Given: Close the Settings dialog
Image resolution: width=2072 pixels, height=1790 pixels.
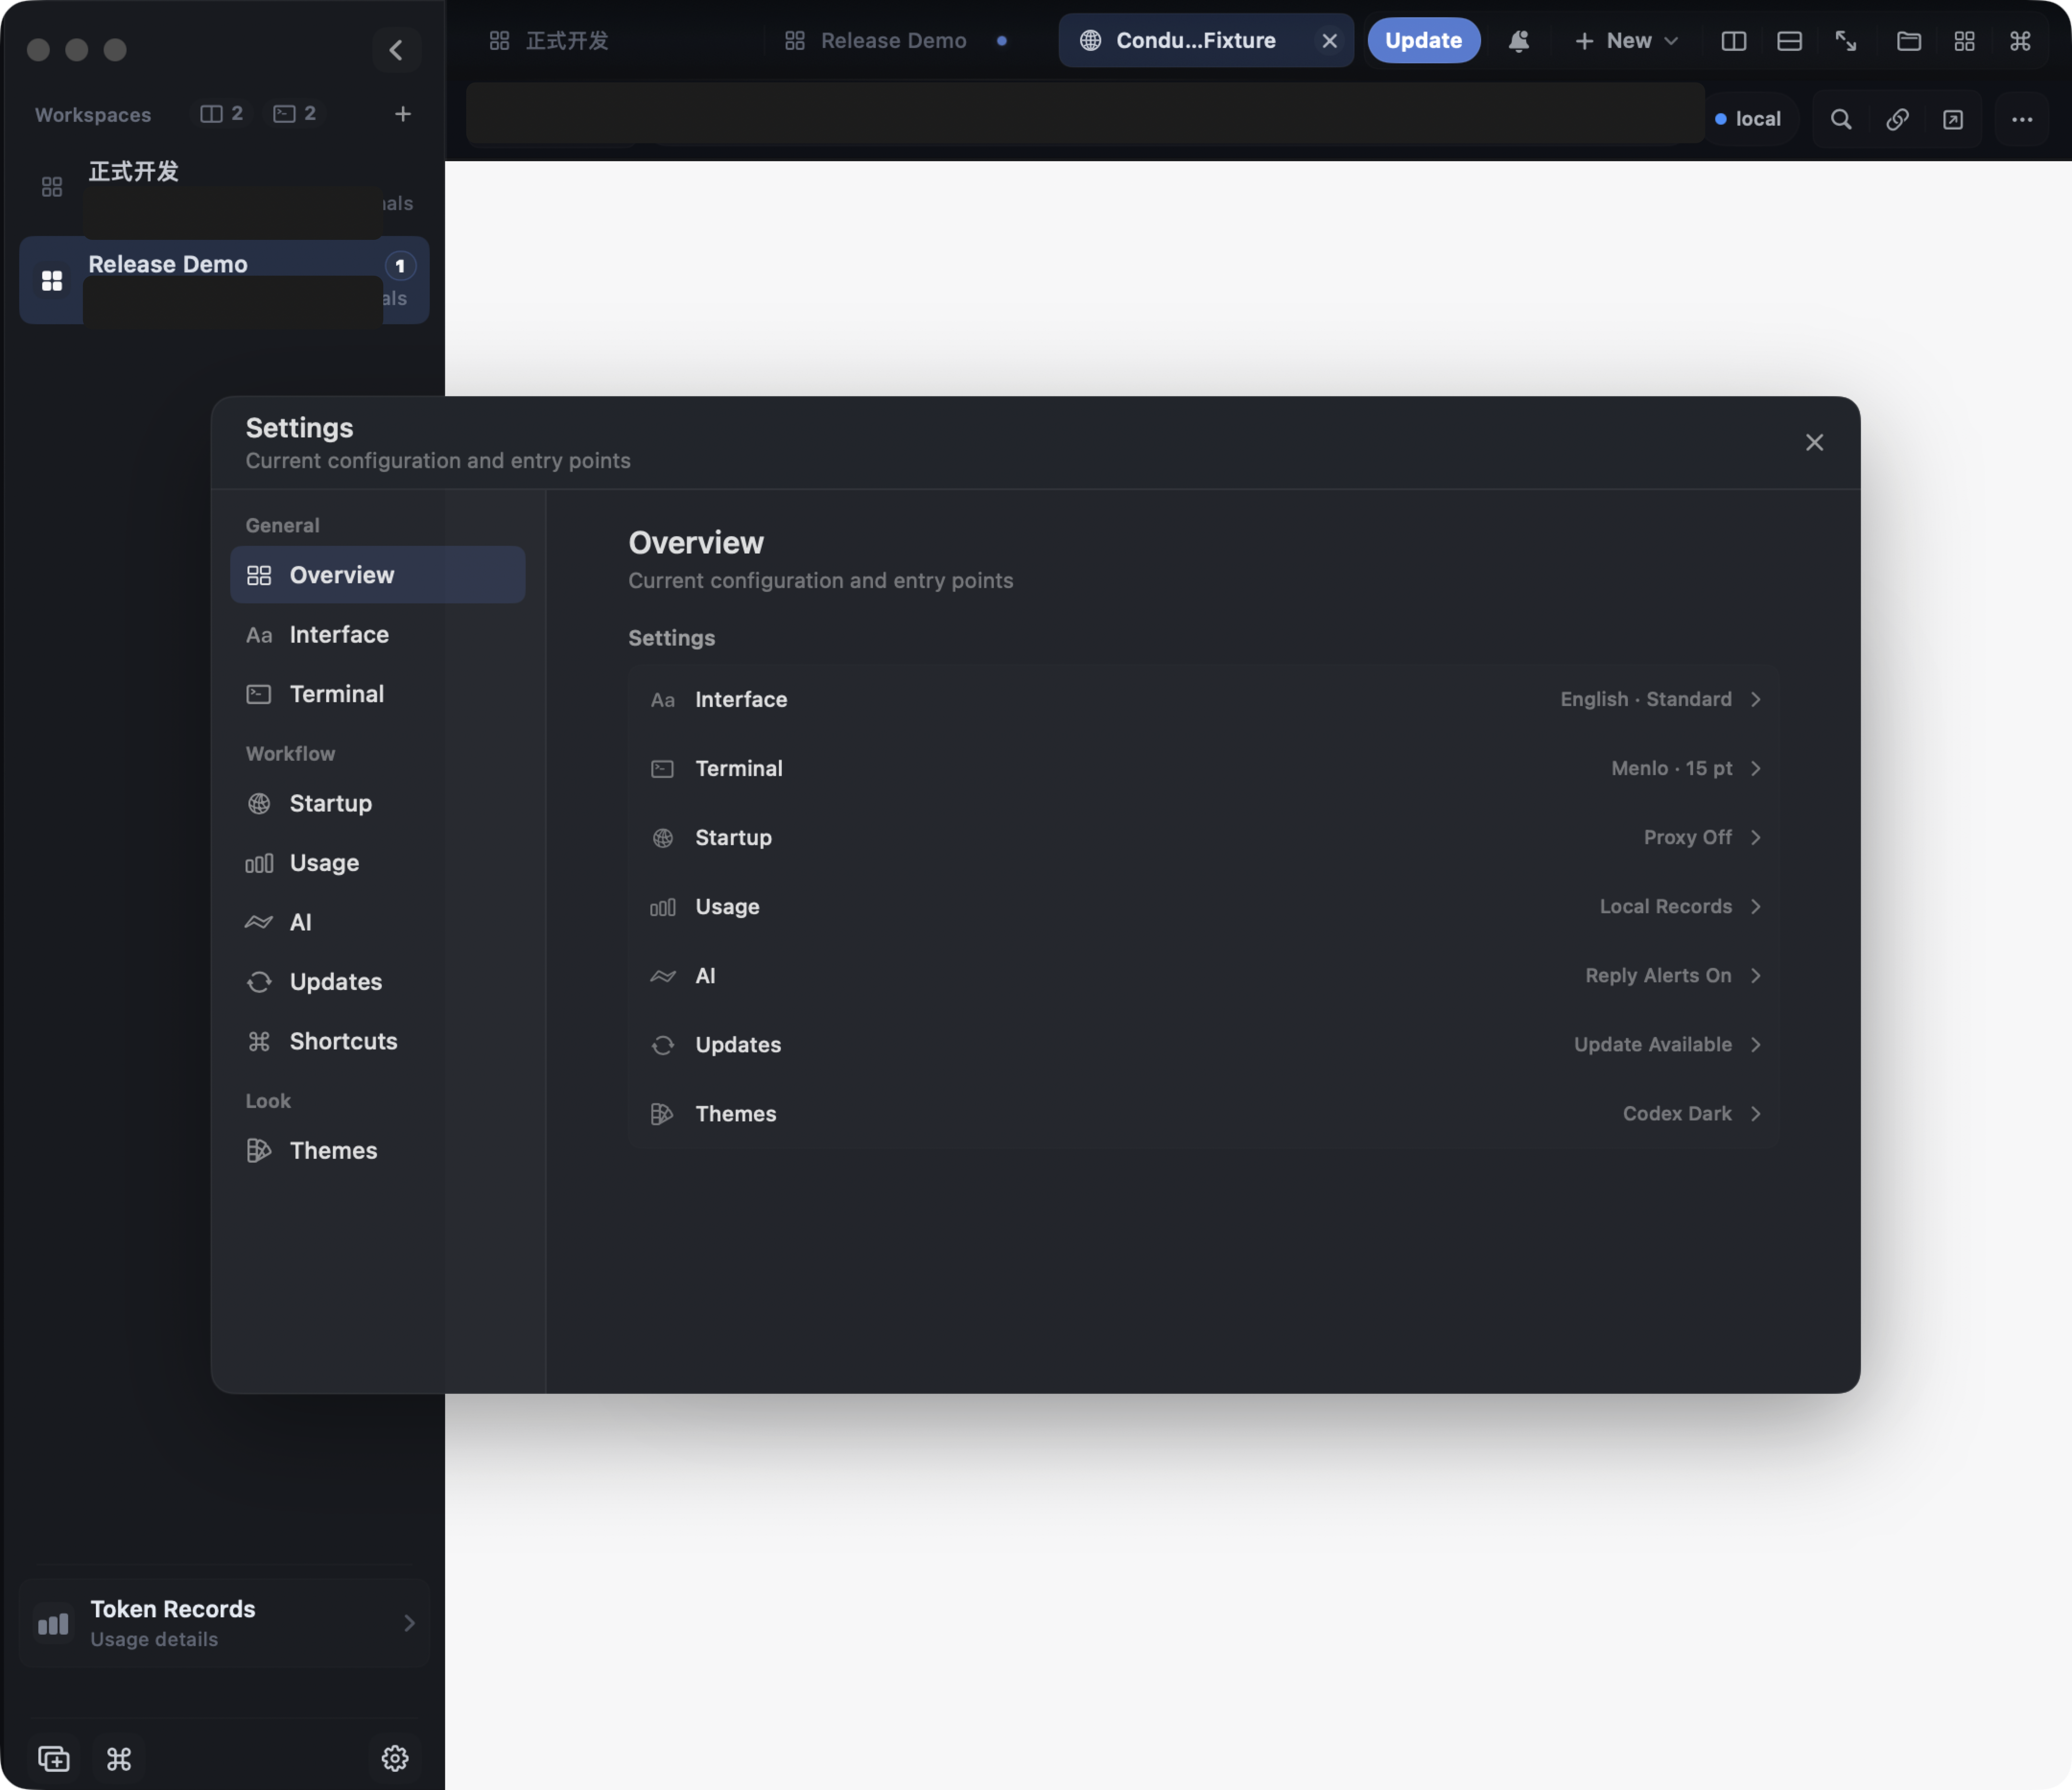Looking at the screenshot, I should [1814, 443].
